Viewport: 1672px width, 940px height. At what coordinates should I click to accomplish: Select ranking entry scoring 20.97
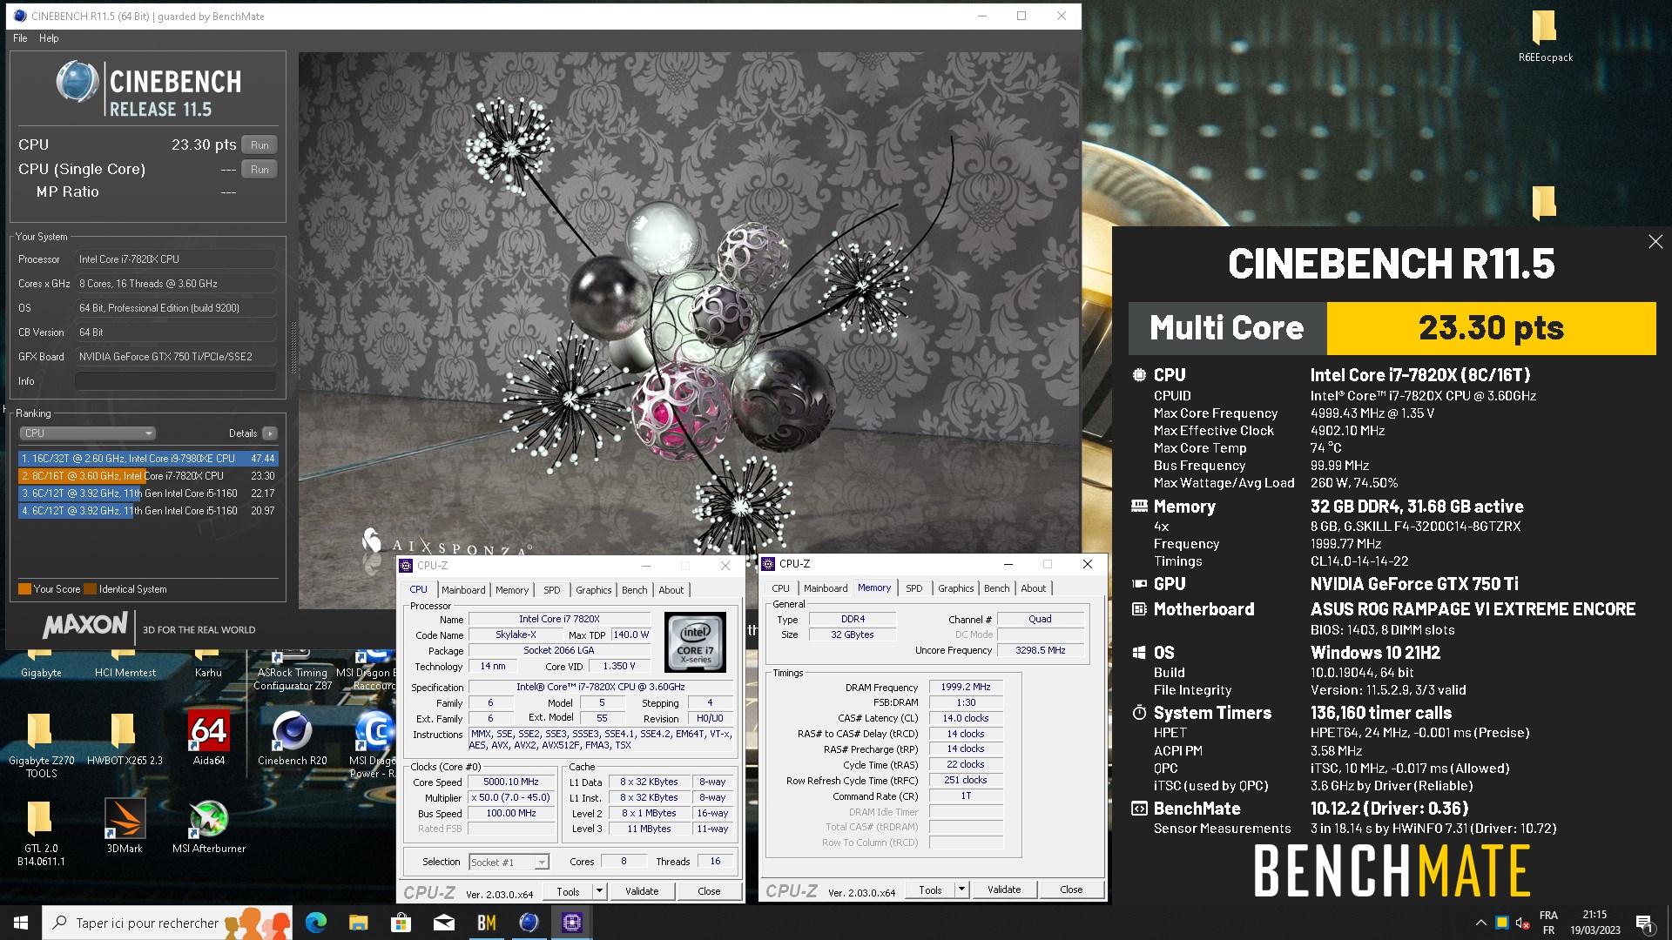[x=148, y=511]
